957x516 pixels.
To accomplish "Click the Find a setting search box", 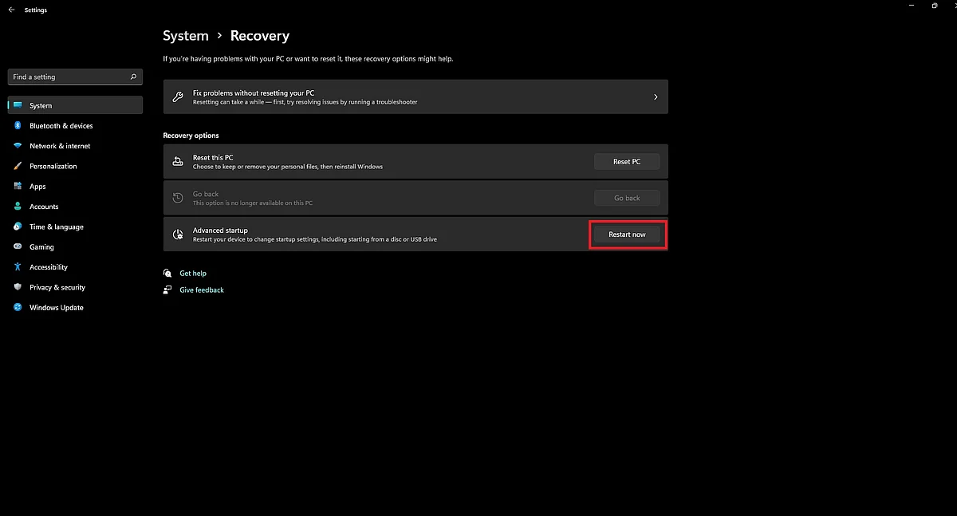I will pyautogui.click(x=75, y=77).
